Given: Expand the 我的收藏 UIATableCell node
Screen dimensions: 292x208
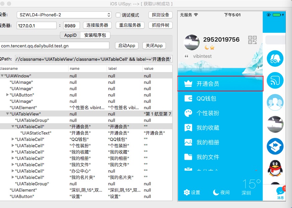Looking at the screenshot, I should click(x=13, y=152).
